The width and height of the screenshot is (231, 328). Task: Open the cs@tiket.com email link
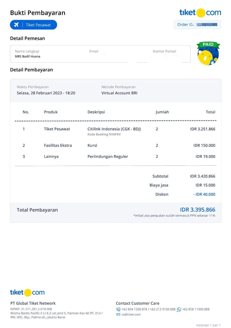pos(131,314)
